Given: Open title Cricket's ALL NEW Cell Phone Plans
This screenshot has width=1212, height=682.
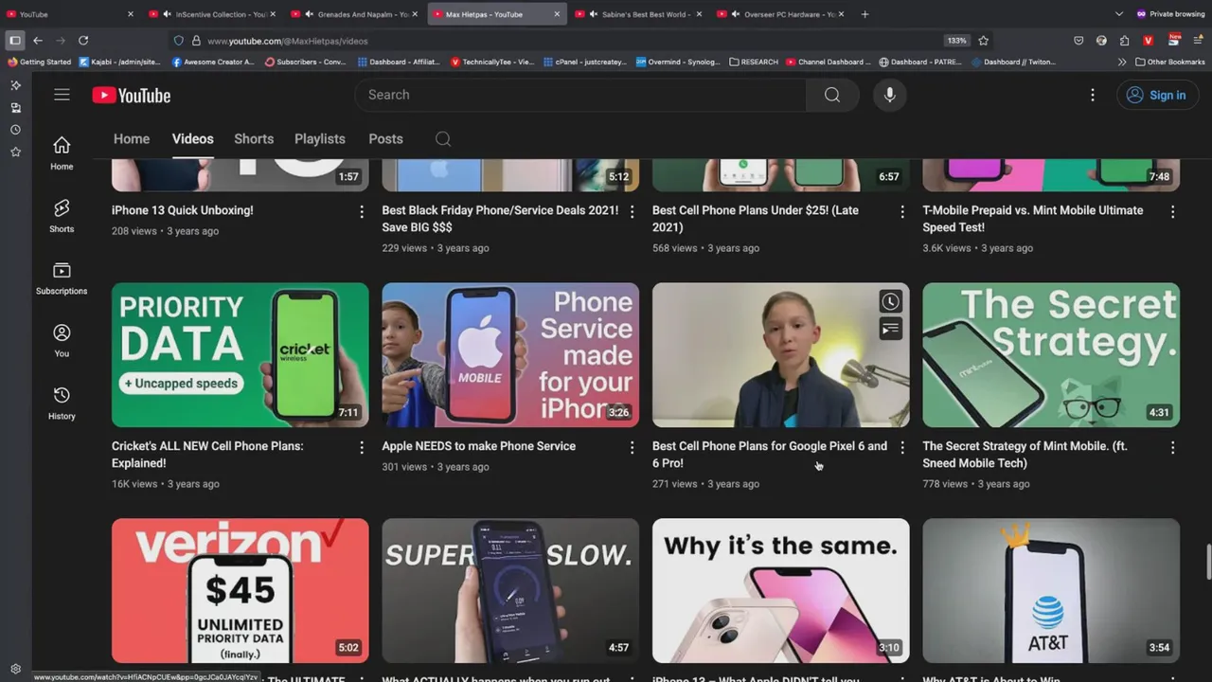Looking at the screenshot, I should [207, 455].
